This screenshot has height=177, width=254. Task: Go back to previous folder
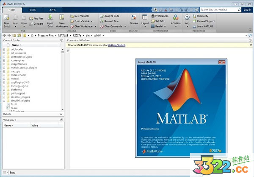(x=5, y=35)
